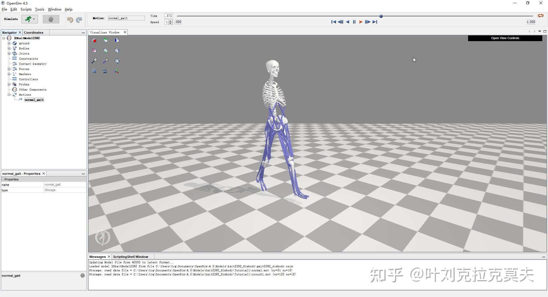The image size is (548, 297).
Task: Select the blue cube camera view icon
Action: coord(117,40)
